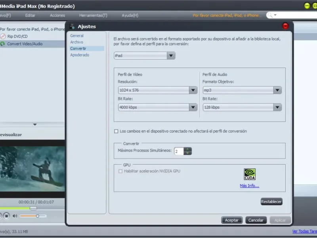
Task: Click the Cancelar button
Action: coord(256,220)
